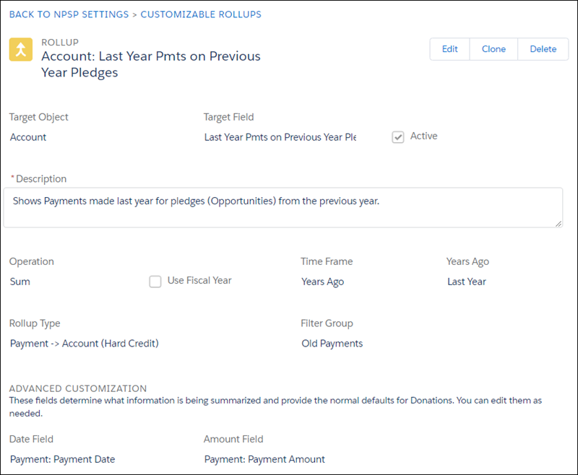578x475 pixels.
Task: Click the Edit button
Action: pyautogui.click(x=449, y=49)
